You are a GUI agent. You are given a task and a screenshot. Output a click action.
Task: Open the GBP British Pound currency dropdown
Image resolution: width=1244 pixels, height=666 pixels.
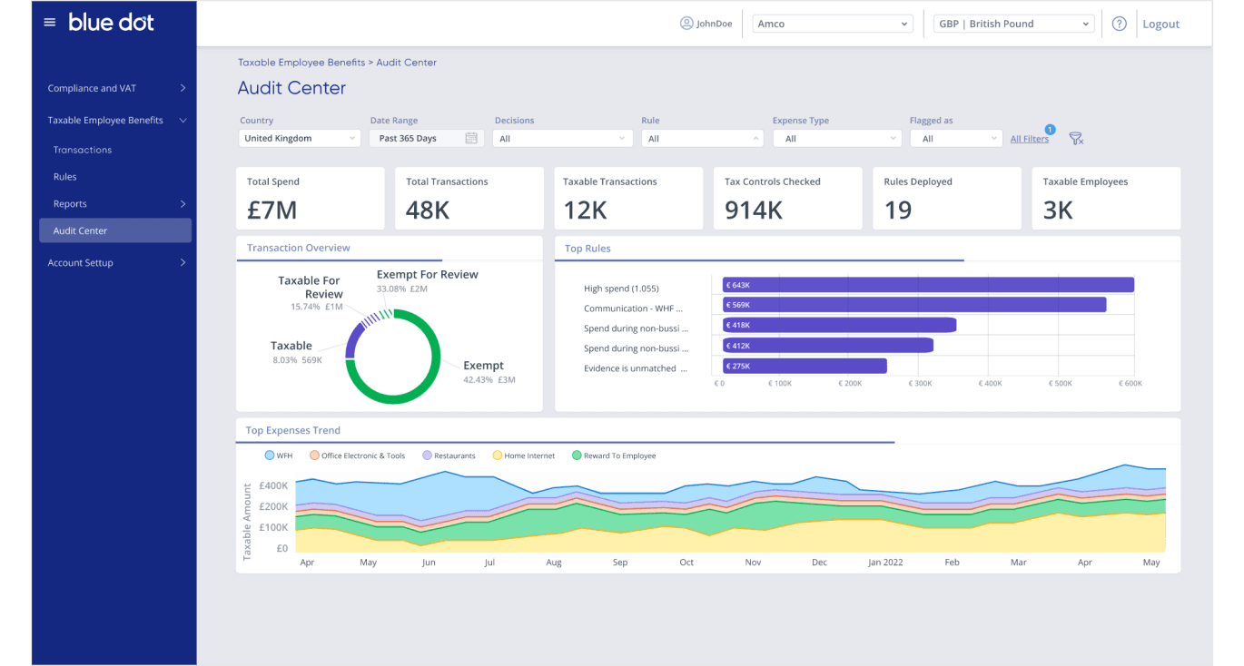tap(1013, 24)
